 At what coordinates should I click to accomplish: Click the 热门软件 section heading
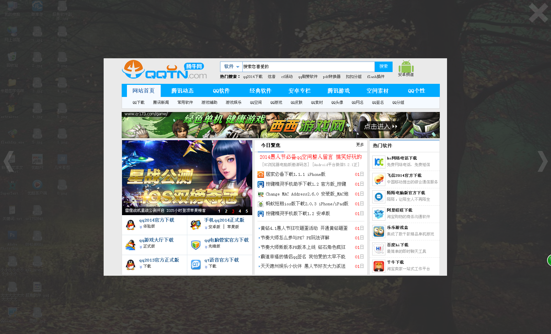pyautogui.click(x=382, y=146)
